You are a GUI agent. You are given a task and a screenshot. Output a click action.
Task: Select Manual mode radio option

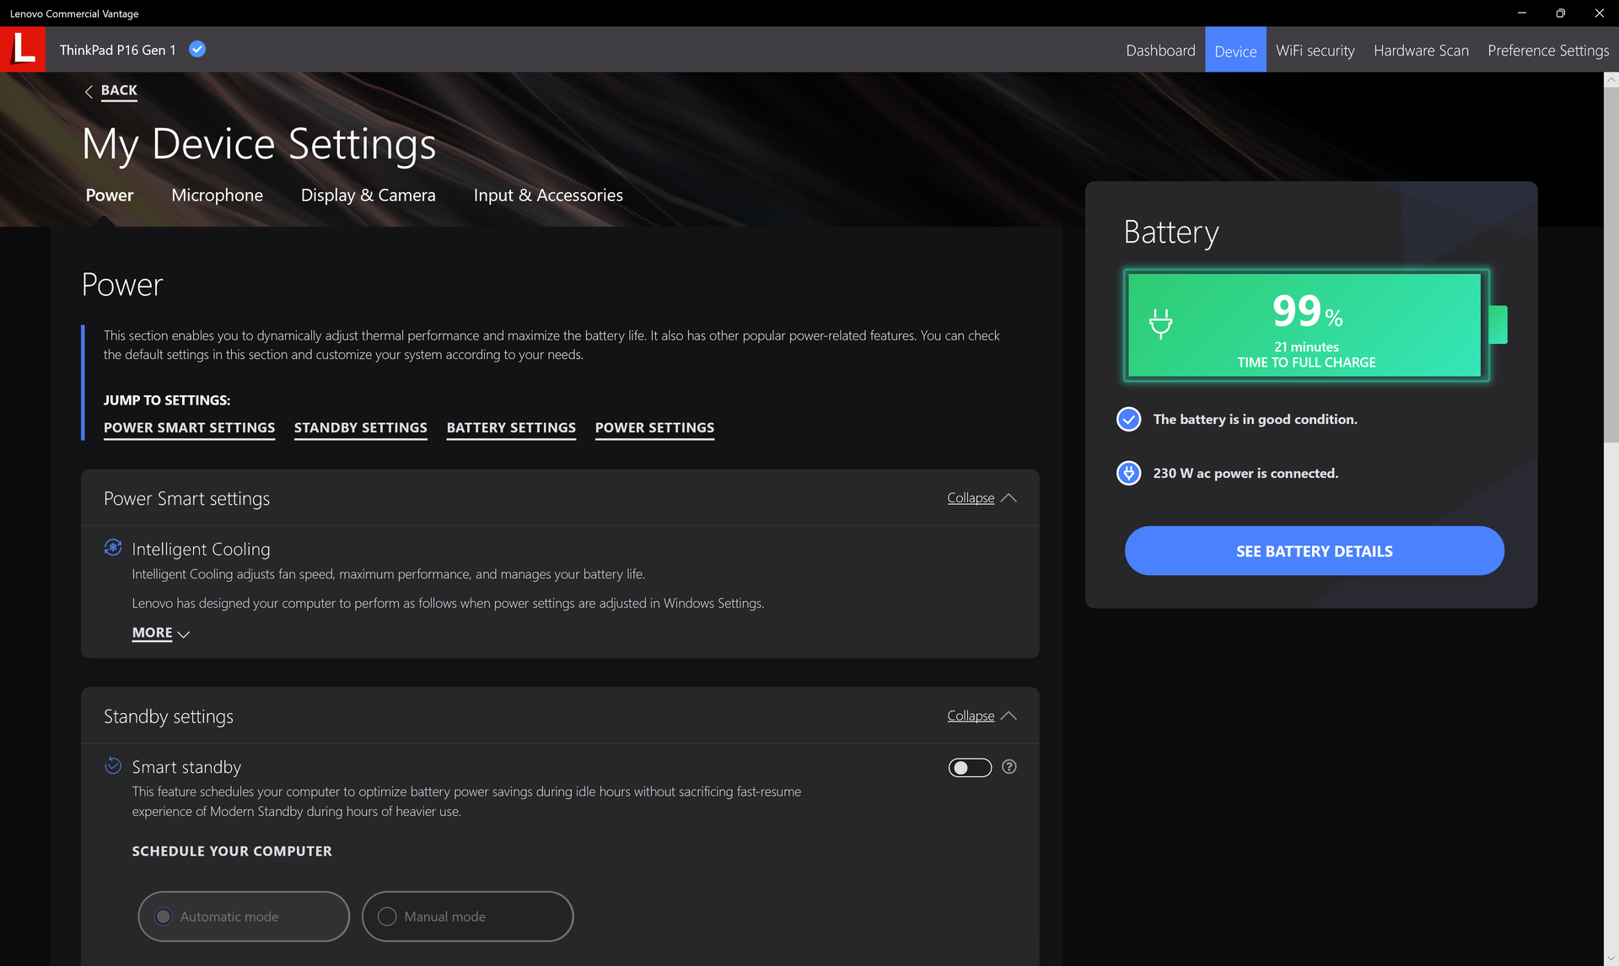click(x=387, y=916)
